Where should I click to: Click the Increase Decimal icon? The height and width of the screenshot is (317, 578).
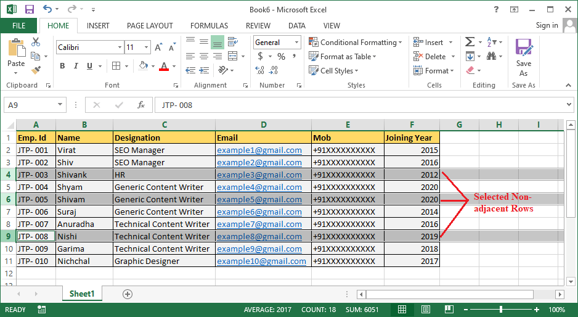259,70
